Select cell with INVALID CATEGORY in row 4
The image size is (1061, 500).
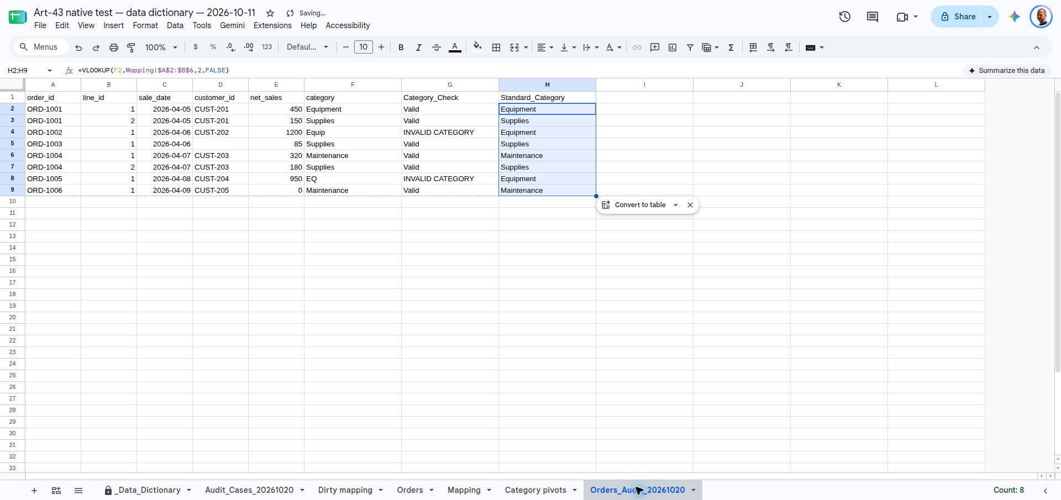(450, 132)
